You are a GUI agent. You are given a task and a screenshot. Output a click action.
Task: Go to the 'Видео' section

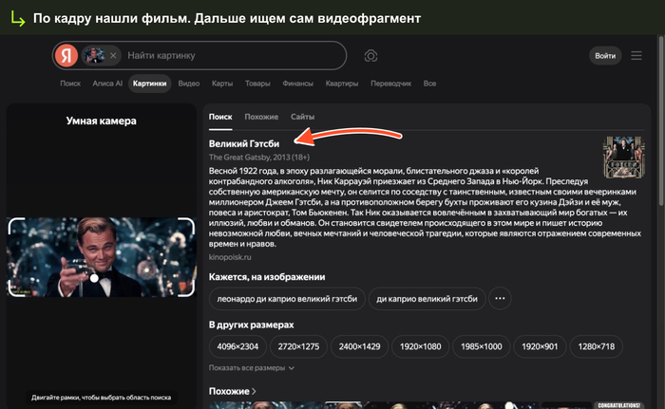pos(189,84)
